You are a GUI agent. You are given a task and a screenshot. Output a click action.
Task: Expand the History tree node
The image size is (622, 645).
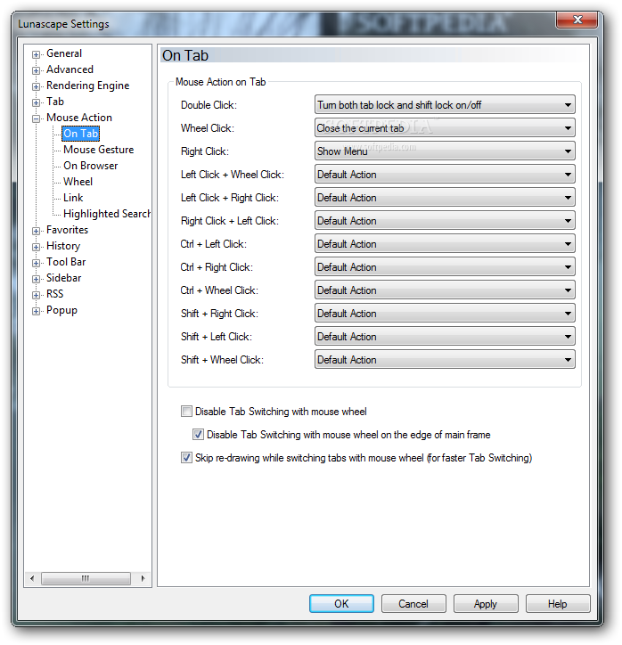pyautogui.click(x=37, y=247)
